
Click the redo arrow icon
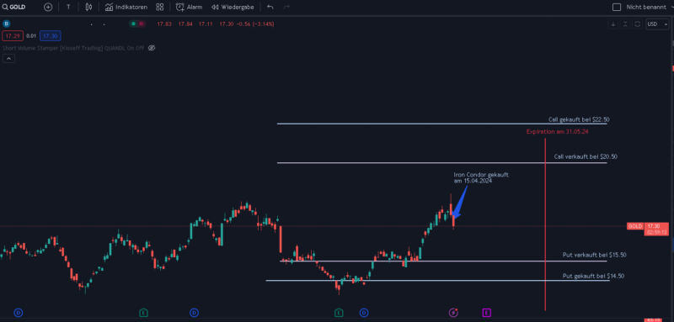[286, 7]
